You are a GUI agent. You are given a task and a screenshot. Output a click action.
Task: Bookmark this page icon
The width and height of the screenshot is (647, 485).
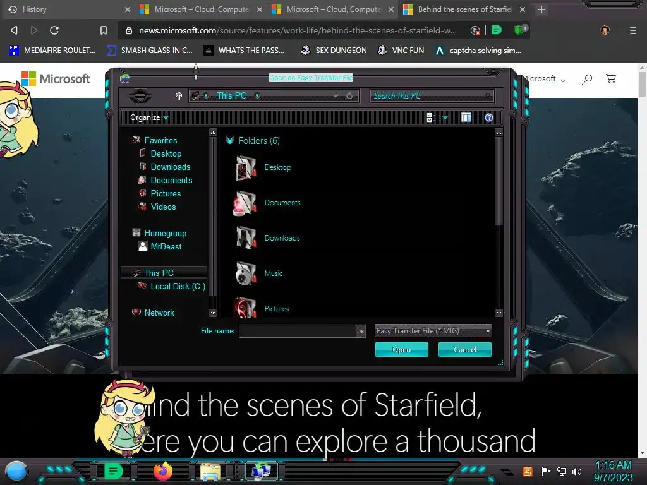104,30
